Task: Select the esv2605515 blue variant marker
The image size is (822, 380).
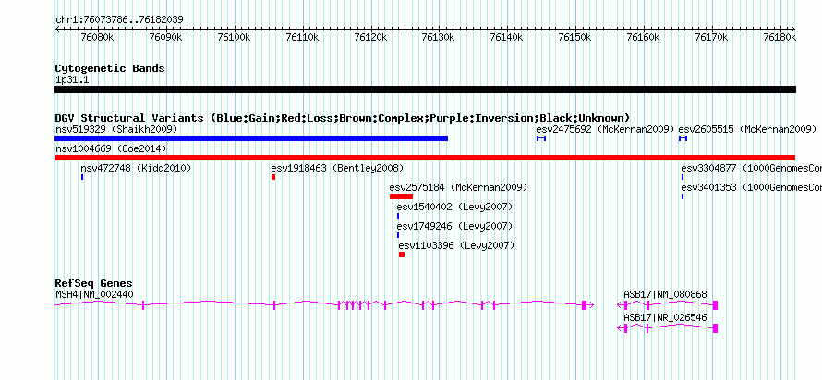Action: [x=683, y=138]
